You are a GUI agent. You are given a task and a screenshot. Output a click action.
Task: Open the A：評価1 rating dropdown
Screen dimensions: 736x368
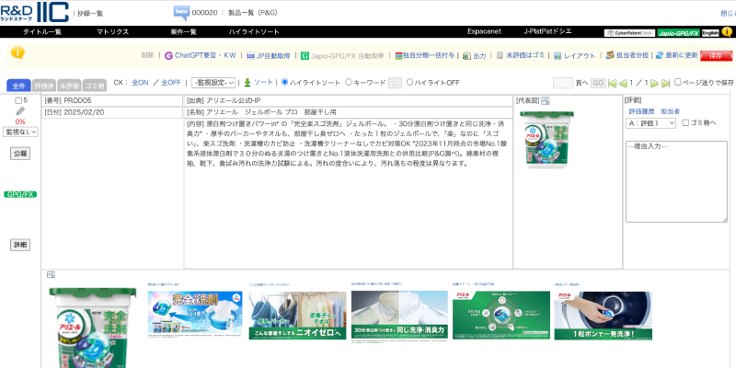[x=650, y=123]
